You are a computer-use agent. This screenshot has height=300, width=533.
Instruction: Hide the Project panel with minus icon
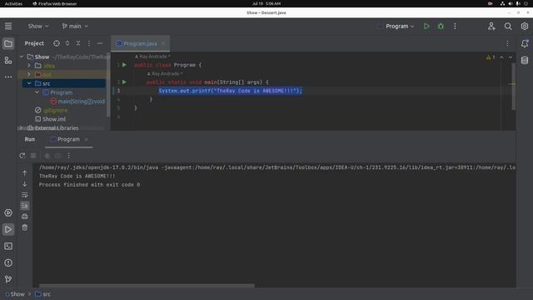click(x=100, y=43)
